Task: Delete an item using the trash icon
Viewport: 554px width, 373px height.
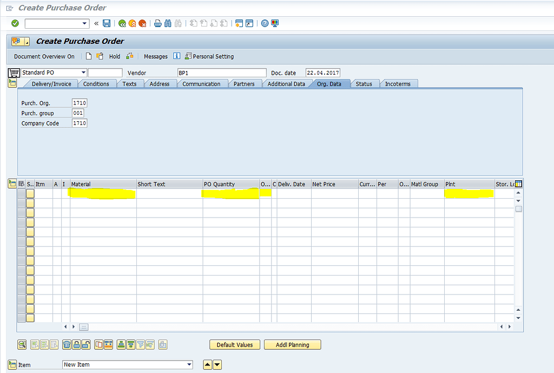Action: tap(67, 345)
